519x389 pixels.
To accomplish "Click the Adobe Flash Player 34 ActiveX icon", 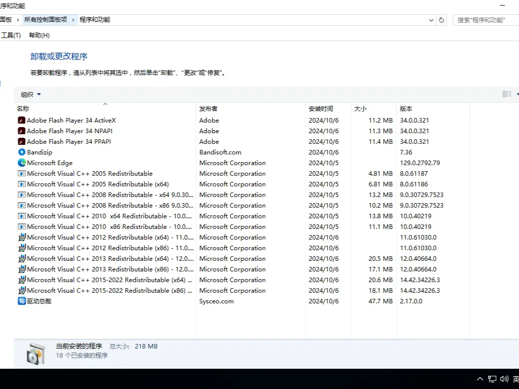I will pyautogui.click(x=21, y=120).
